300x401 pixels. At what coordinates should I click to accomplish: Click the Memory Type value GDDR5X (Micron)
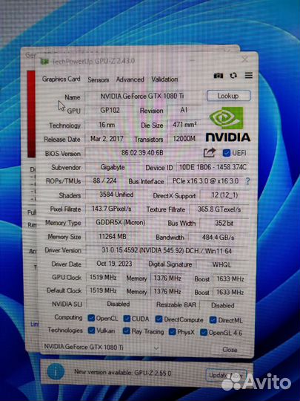120,223
